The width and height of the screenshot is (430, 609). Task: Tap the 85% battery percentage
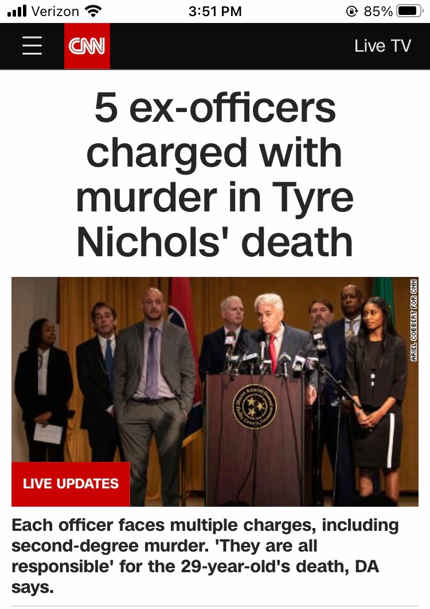pyautogui.click(x=378, y=11)
